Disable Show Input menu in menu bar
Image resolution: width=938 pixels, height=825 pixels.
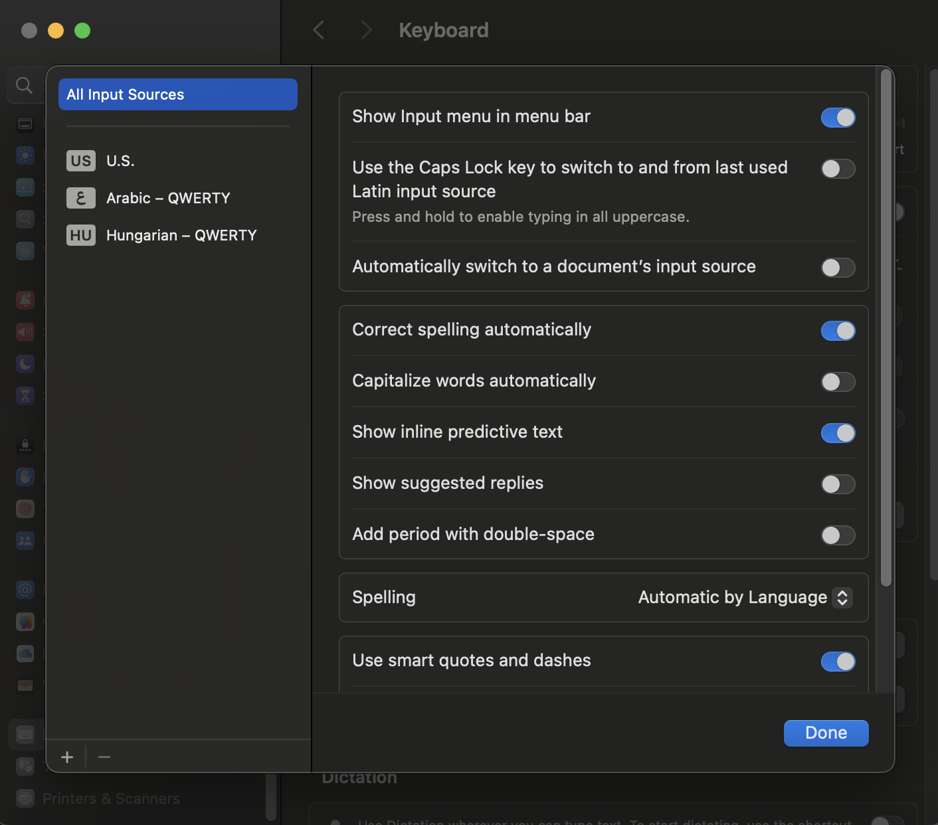click(838, 118)
